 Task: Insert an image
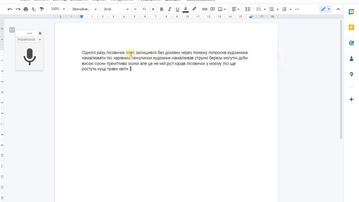click(220, 9)
